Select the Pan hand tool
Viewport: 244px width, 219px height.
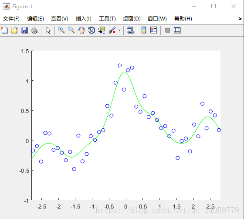(x=81, y=30)
